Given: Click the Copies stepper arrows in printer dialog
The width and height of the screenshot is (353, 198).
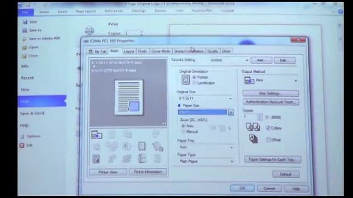Looking at the screenshot, I should pos(260,117).
